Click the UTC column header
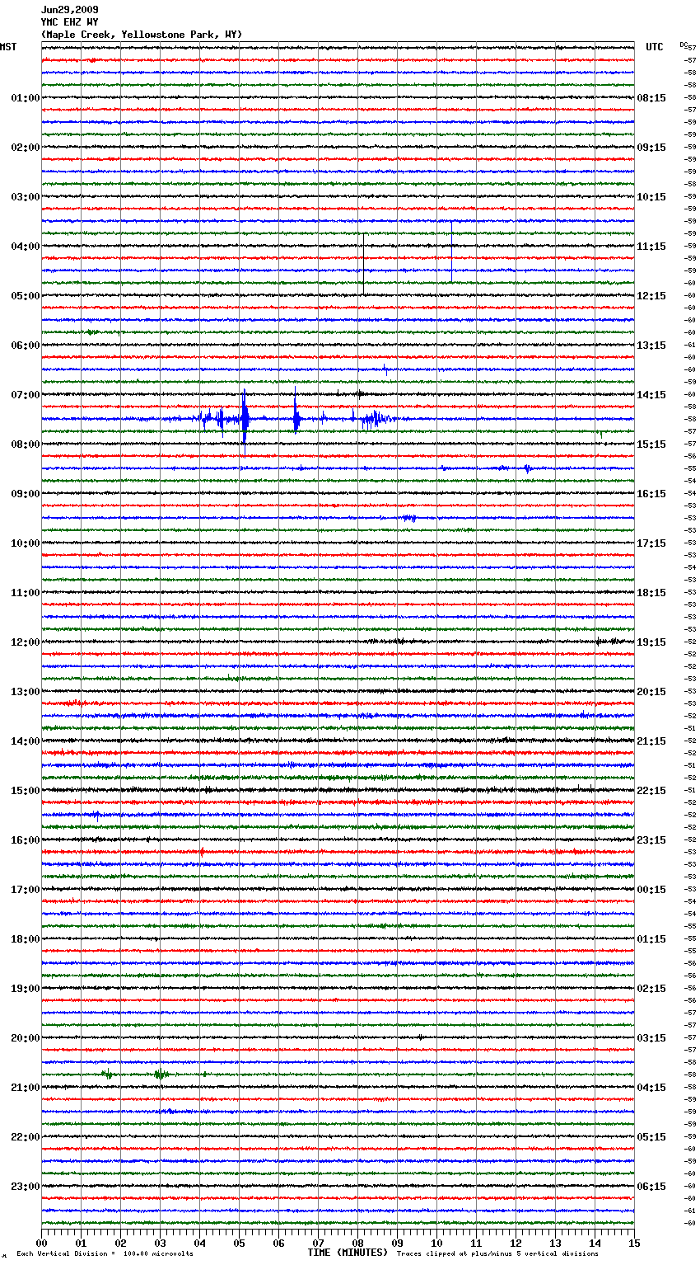The width and height of the screenshot is (700, 1265). pos(654,47)
